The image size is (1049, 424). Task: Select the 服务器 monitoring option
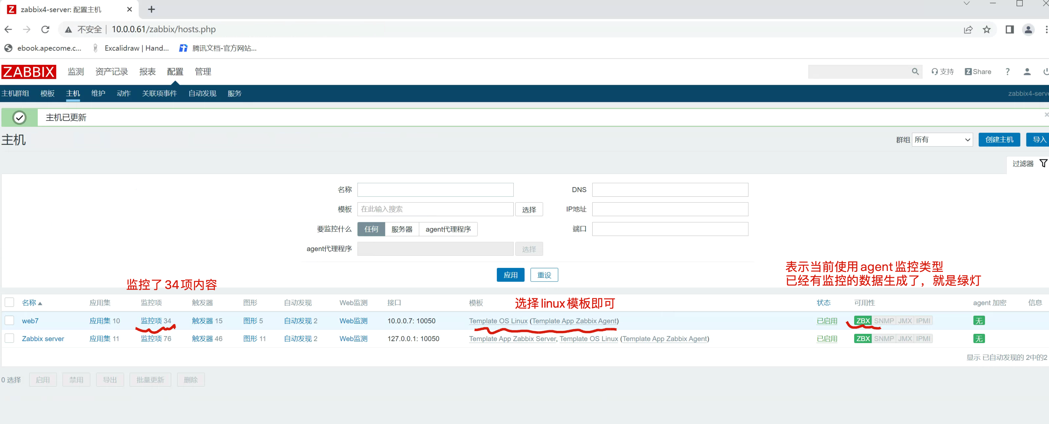tap(402, 229)
